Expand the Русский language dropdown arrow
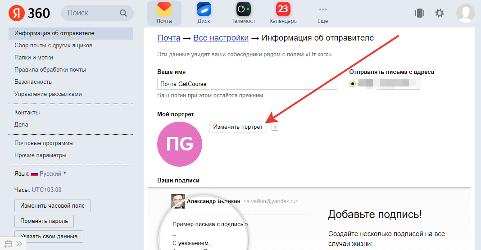The height and width of the screenshot is (250, 481). click(x=65, y=173)
